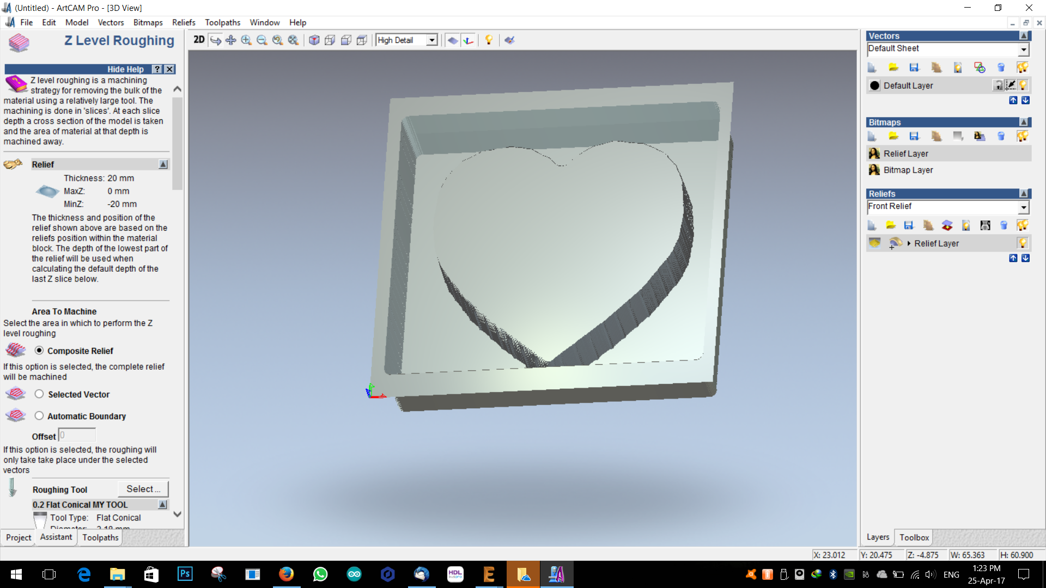
Task: Click the relief combine mode icon
Action: tap(895, 243)
